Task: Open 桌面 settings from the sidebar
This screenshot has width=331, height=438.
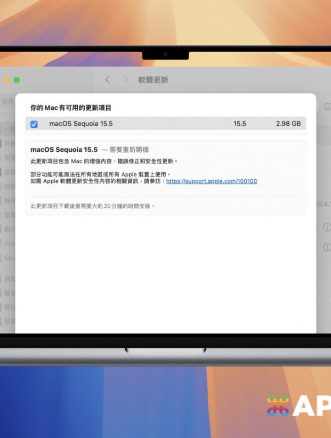Action: pos(9,173)
